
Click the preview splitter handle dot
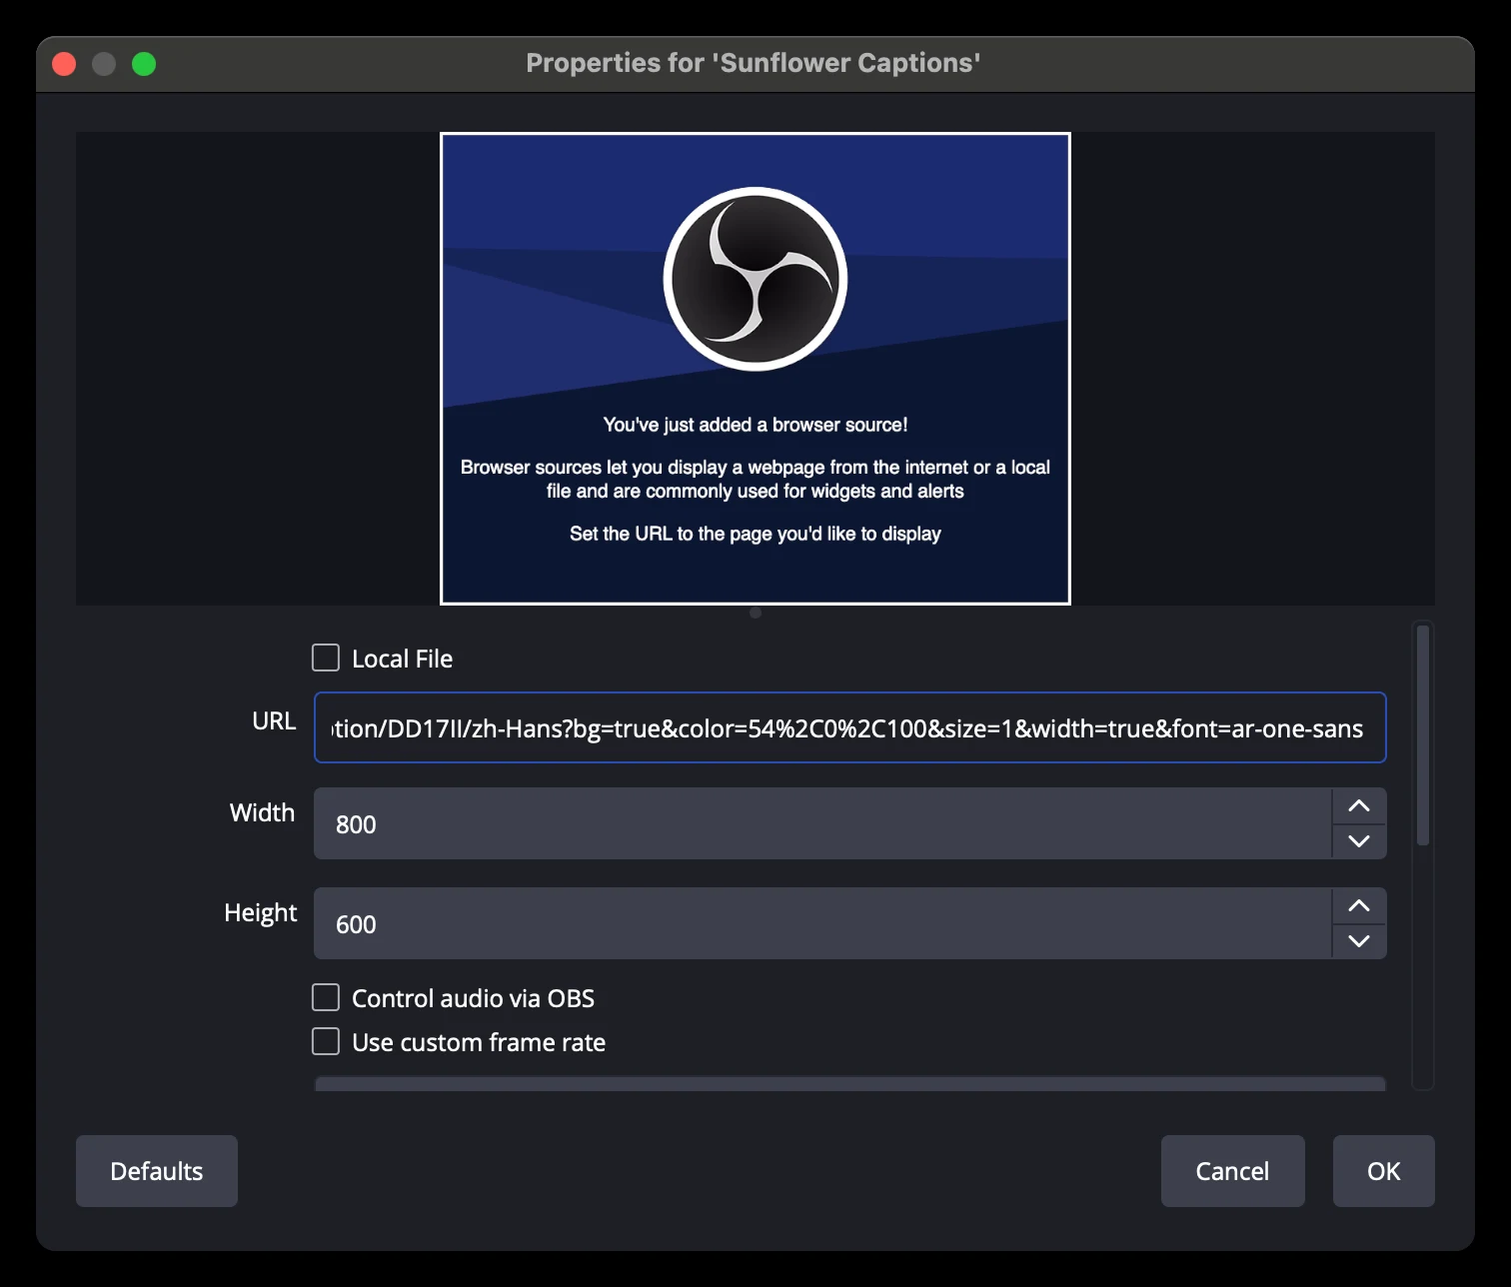pos(755,613)
